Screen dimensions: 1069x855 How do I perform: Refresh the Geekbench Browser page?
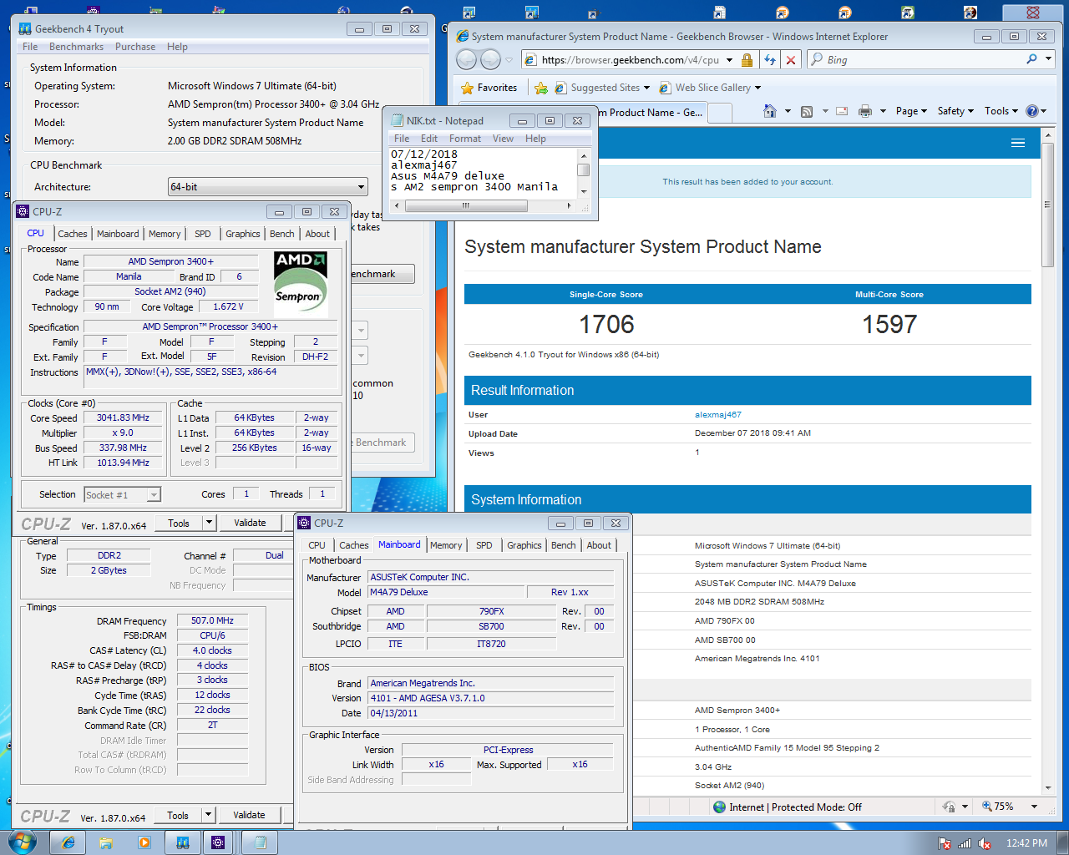[x=769, y=60]
